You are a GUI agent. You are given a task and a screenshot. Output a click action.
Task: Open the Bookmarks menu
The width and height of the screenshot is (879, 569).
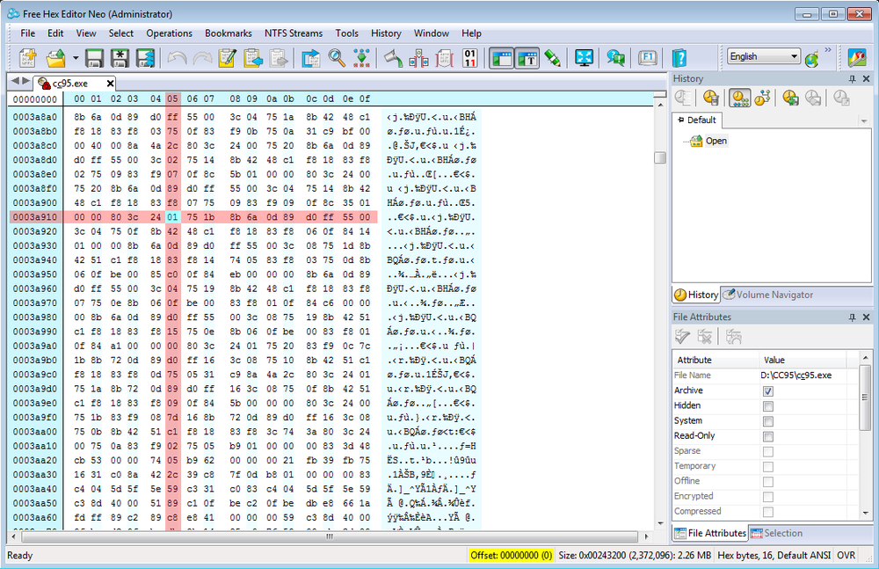[x=229, y=33]
